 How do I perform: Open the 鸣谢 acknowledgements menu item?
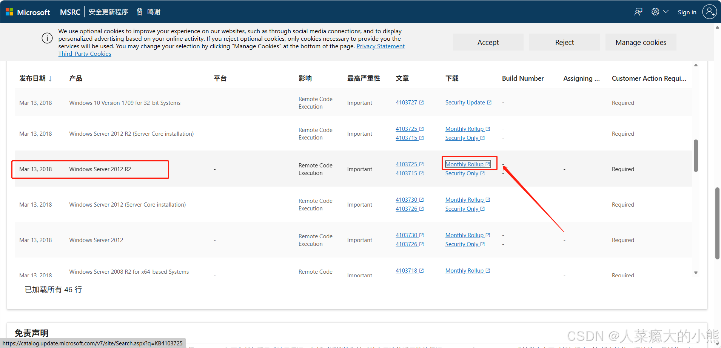(x=148, y=12)
